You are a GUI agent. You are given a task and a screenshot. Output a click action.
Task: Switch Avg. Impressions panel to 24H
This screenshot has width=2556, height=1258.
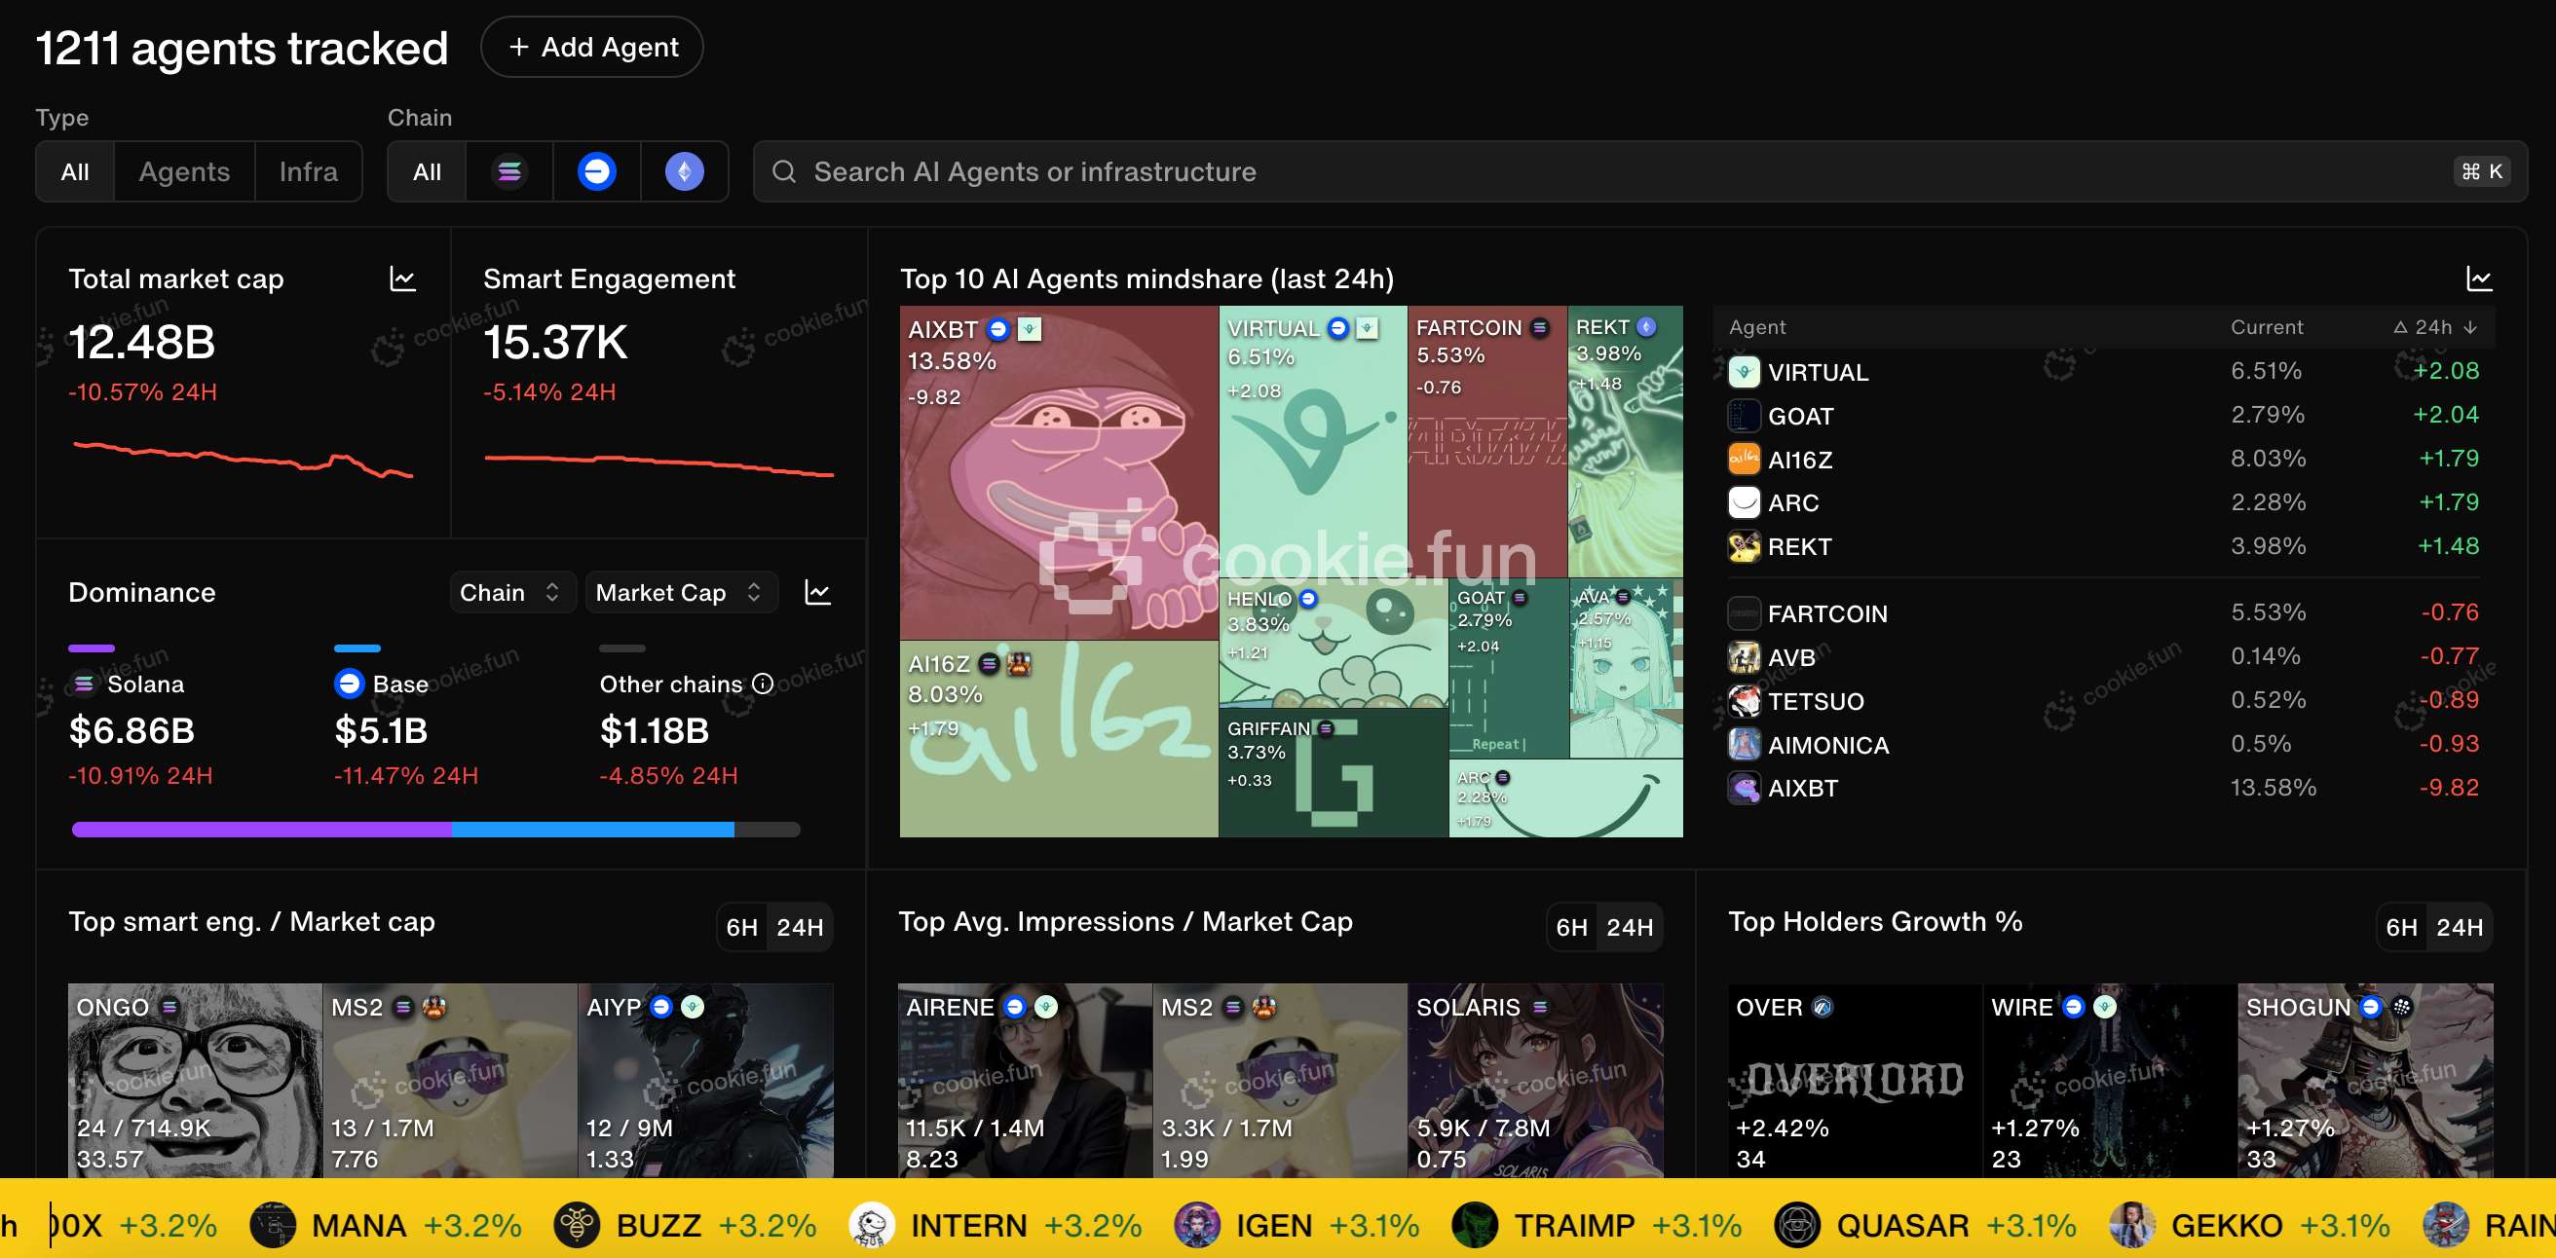coord(1630,927)
